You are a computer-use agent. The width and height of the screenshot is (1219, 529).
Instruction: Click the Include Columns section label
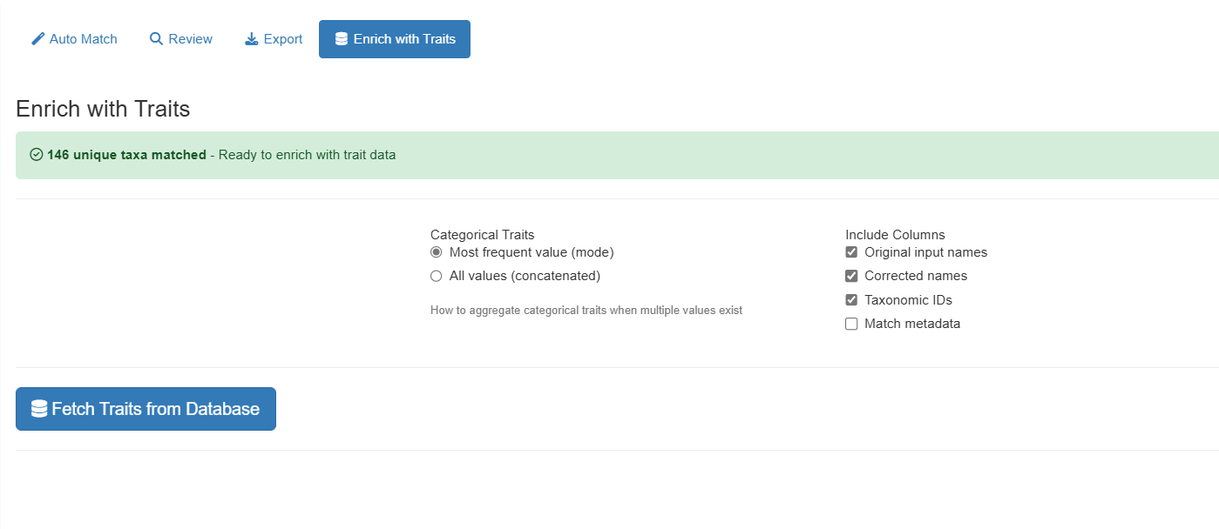click(x=895, y=234)
